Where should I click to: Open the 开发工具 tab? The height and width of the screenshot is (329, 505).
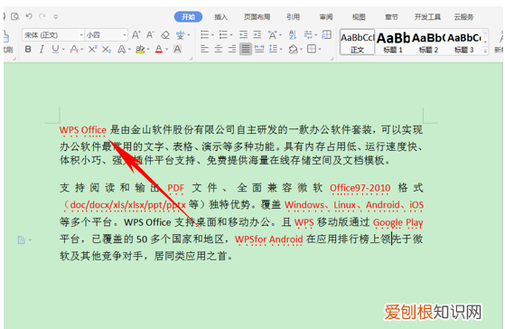point(427,17)
